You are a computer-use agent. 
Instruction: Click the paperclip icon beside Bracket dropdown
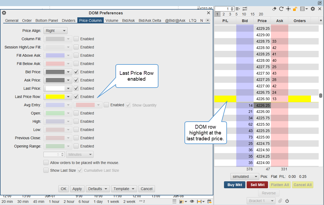(280, 201)
